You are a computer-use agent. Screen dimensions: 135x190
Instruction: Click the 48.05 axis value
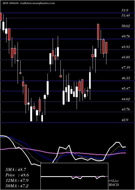coord(126,57)
